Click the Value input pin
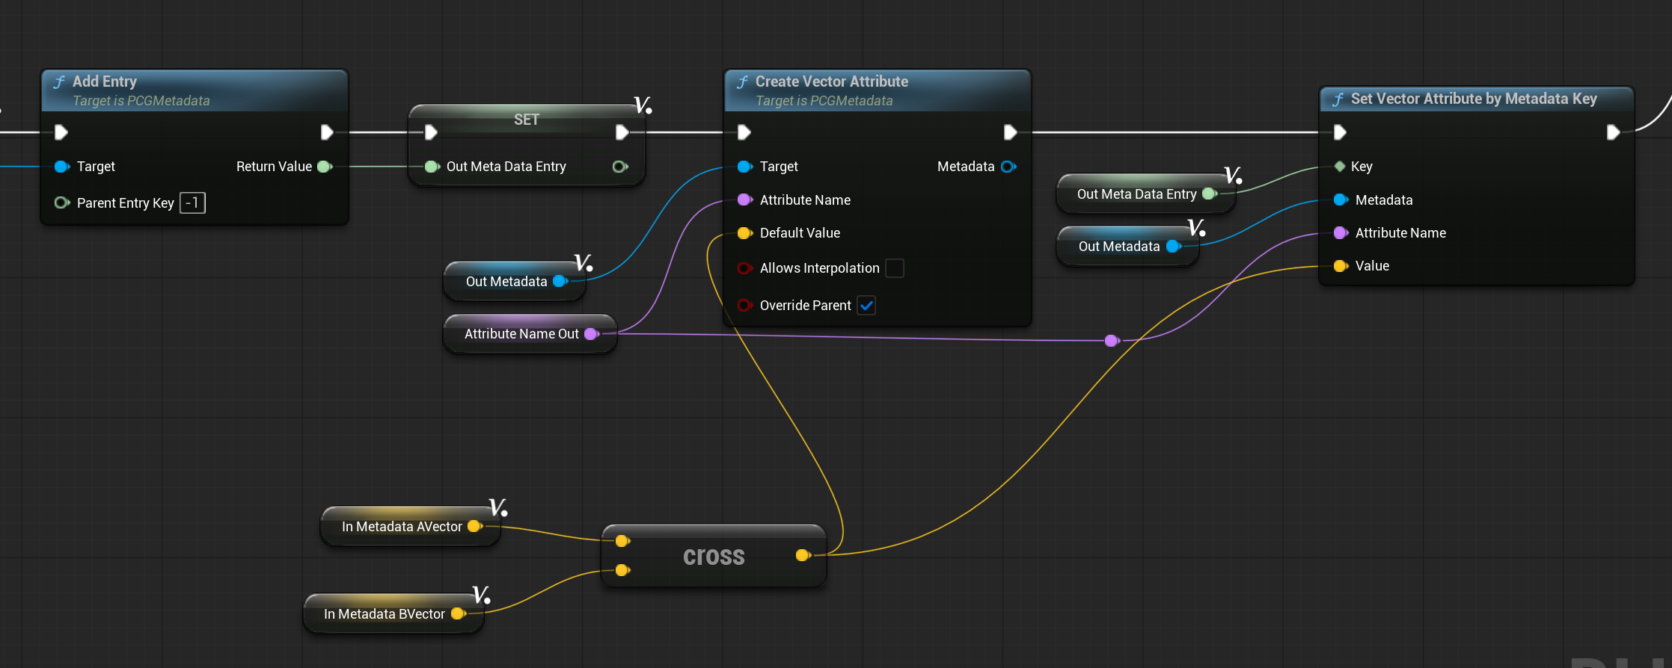1672x668 pixels. pyautogui.click(x=1341, y=266)
